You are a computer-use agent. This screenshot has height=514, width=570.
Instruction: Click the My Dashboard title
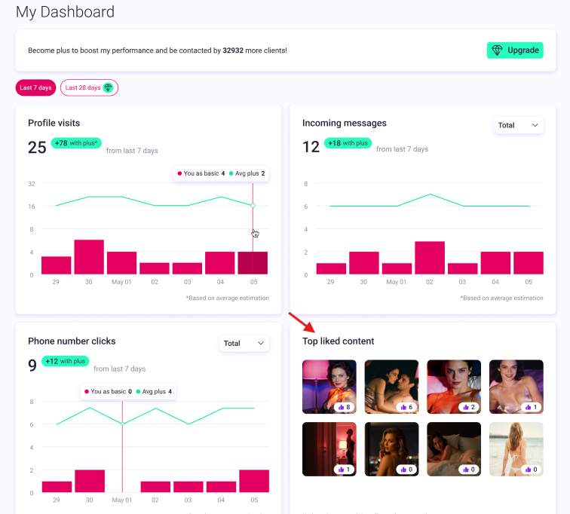pos(65,12)
